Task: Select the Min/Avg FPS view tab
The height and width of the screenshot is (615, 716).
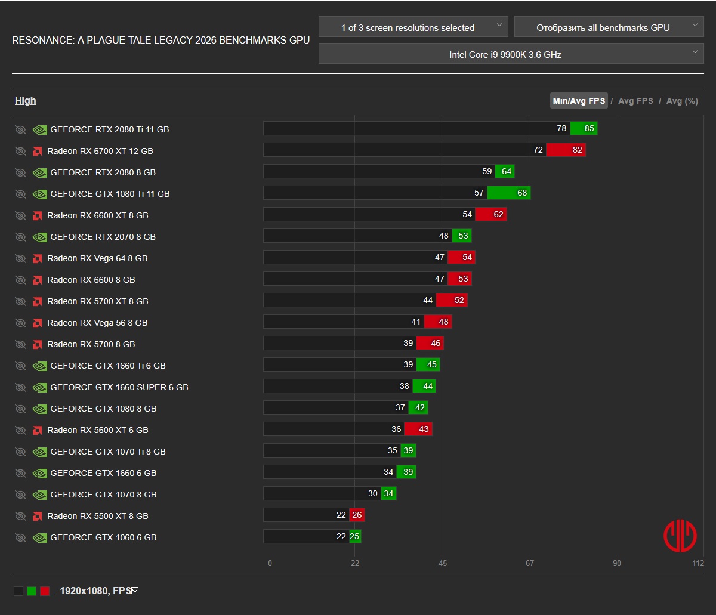Action: tap(579, 101)
